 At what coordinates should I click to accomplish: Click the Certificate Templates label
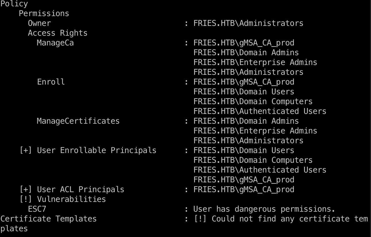(49, 219)
